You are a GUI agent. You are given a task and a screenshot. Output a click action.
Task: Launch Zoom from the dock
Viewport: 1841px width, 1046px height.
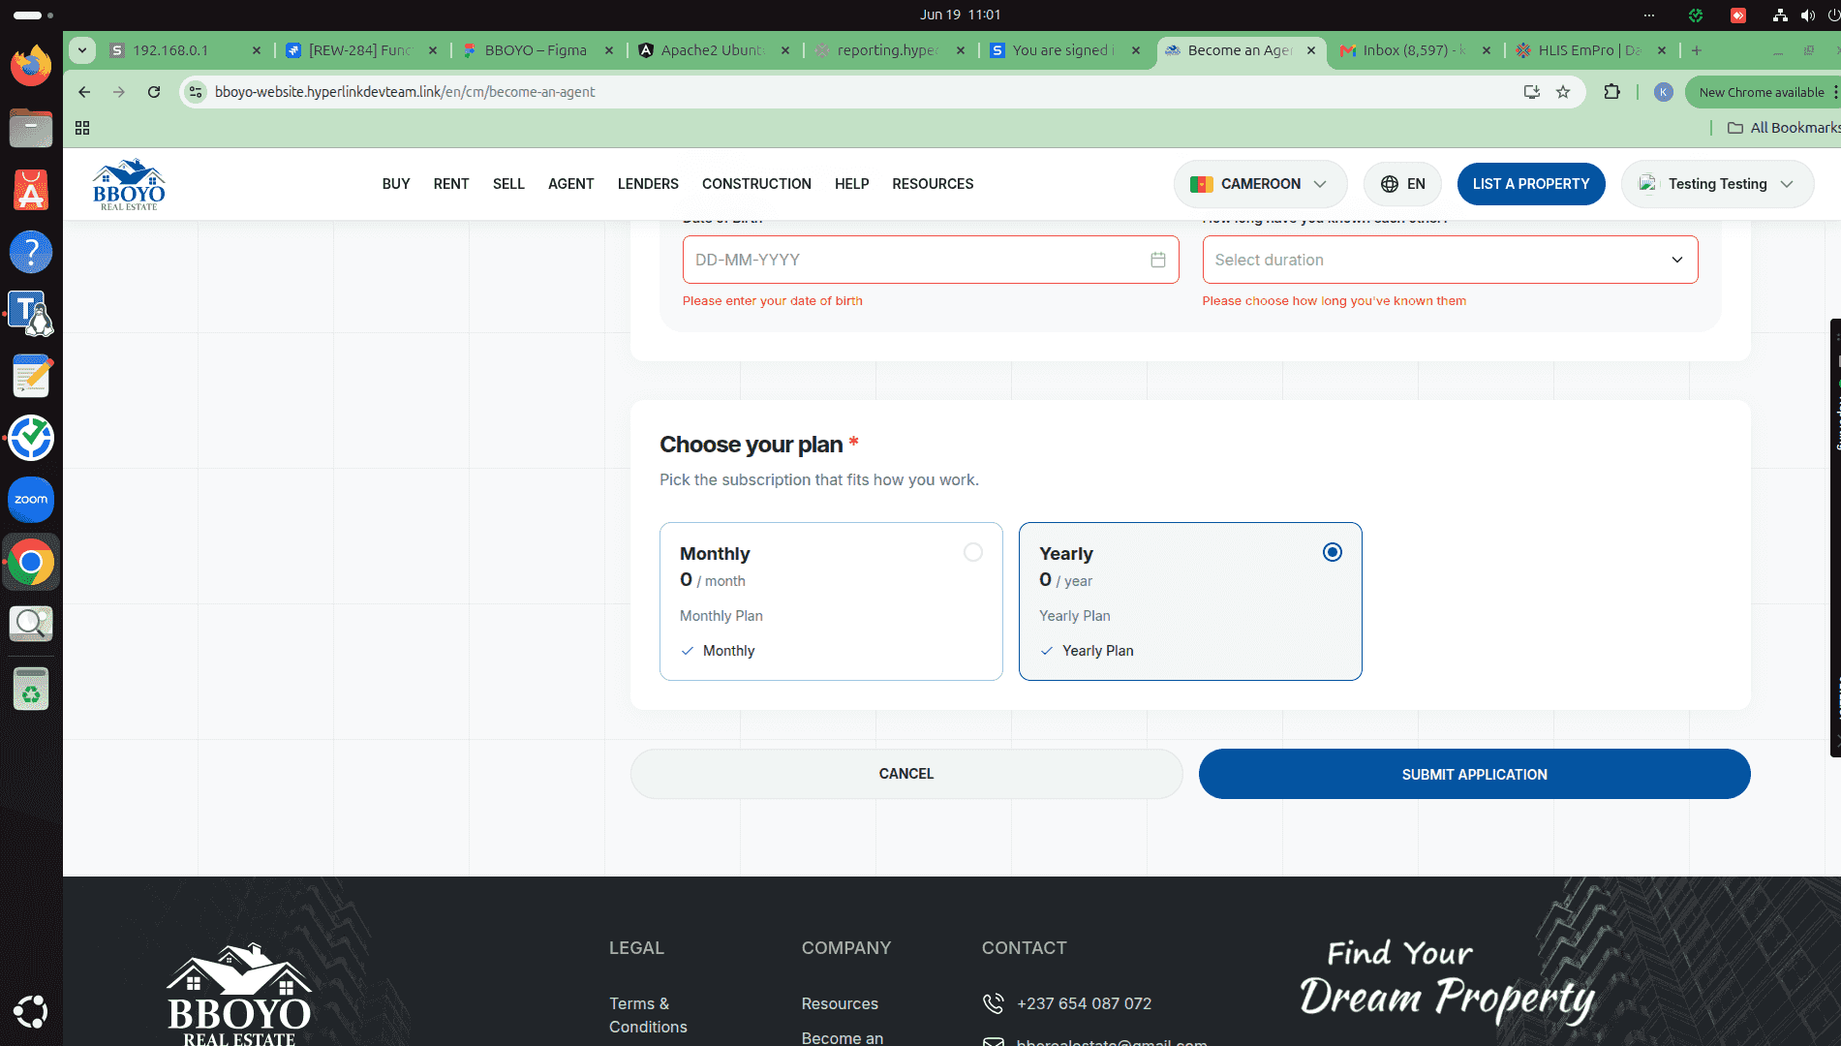pyautogui.click(x=31, y=500)
